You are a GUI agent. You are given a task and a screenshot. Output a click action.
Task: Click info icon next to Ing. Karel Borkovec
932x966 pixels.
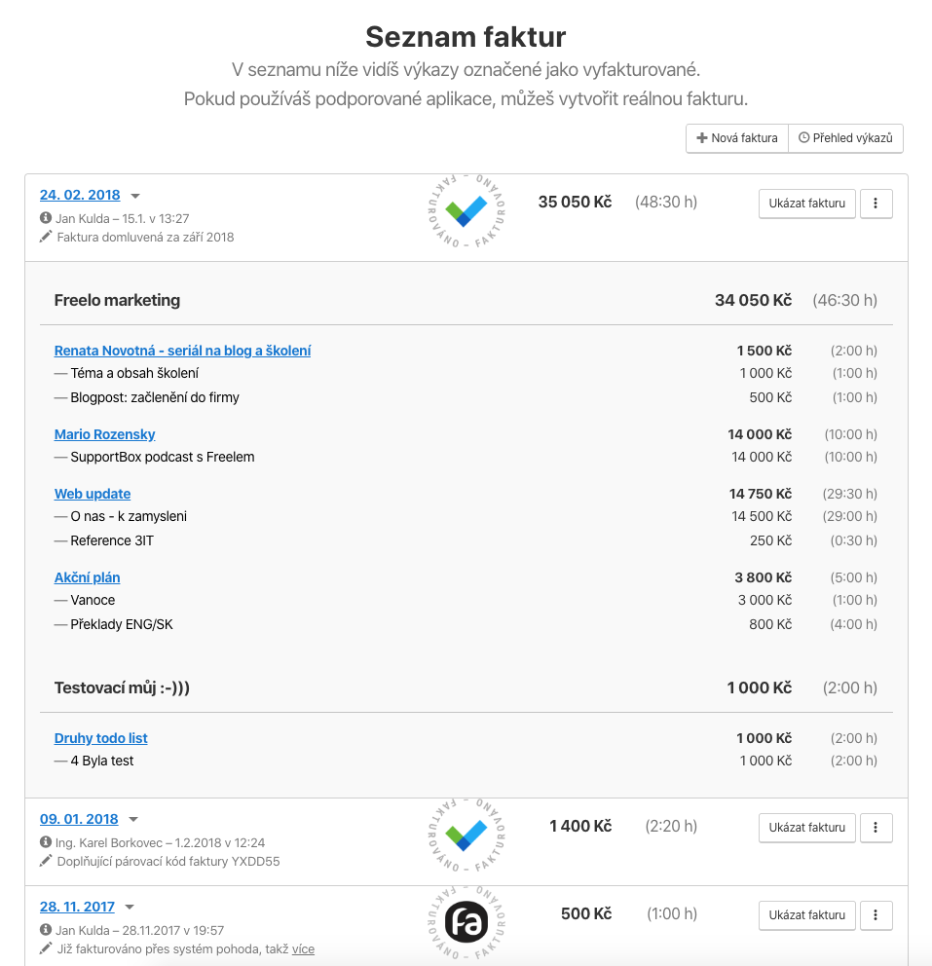[x=46, y=842]
